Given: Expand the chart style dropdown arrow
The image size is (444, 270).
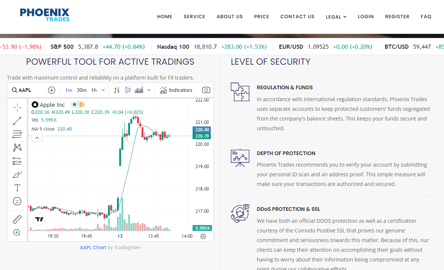Looking at the screenshot, I should 149,90.
